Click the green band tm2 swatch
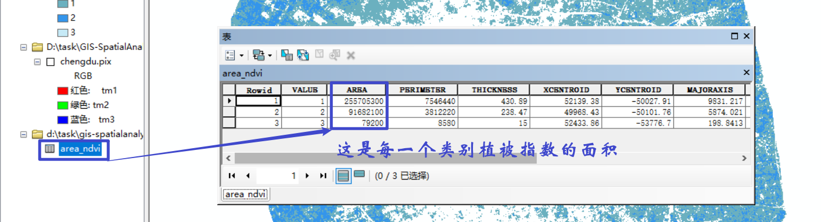Image resolution: width=821 pixels, height=222 pixels. pyautogui.click(x=63, y=105)
